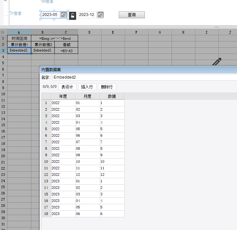Select column E header
The width and height of the screenshot is (237, 230).
pyautogui.click(x=113, y=32)
